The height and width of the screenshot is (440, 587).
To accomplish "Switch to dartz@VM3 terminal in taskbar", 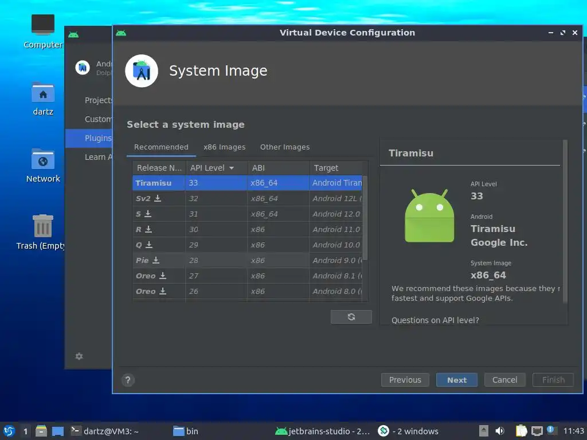I will [105, 431].
